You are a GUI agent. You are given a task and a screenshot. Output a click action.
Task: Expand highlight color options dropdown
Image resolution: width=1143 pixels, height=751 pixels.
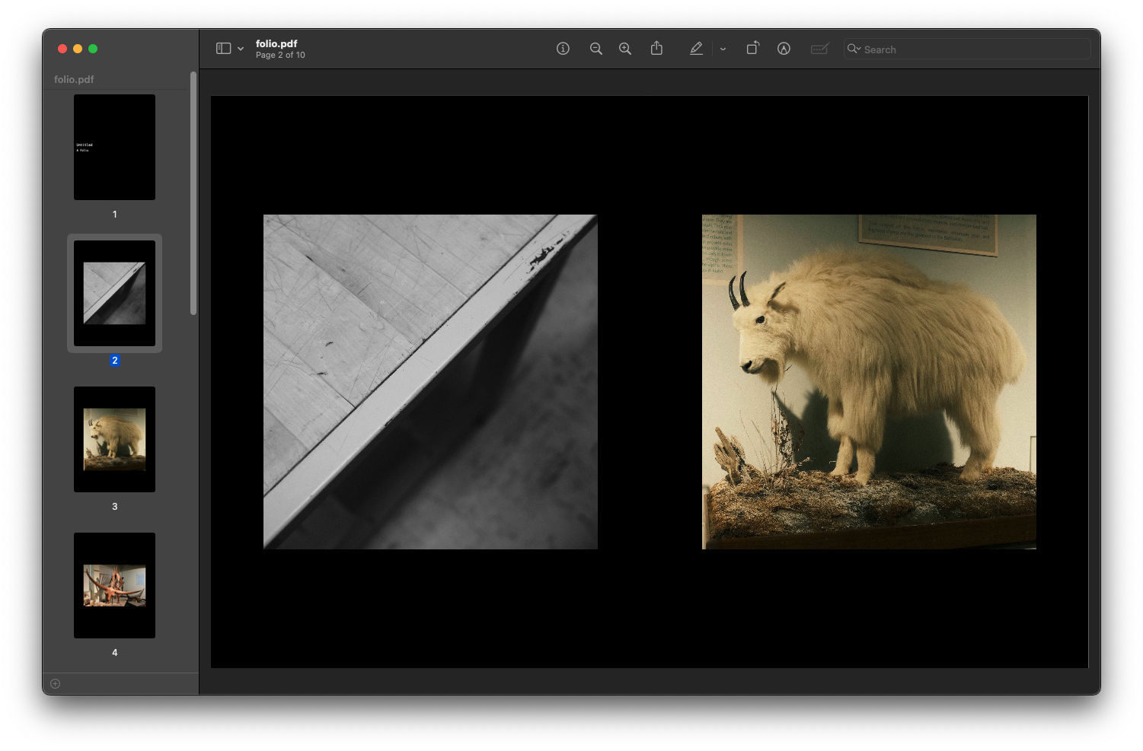tap(723, 49)
